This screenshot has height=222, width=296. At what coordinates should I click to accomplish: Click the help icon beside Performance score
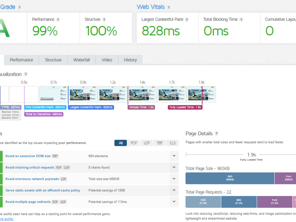[x=58, y=20]
